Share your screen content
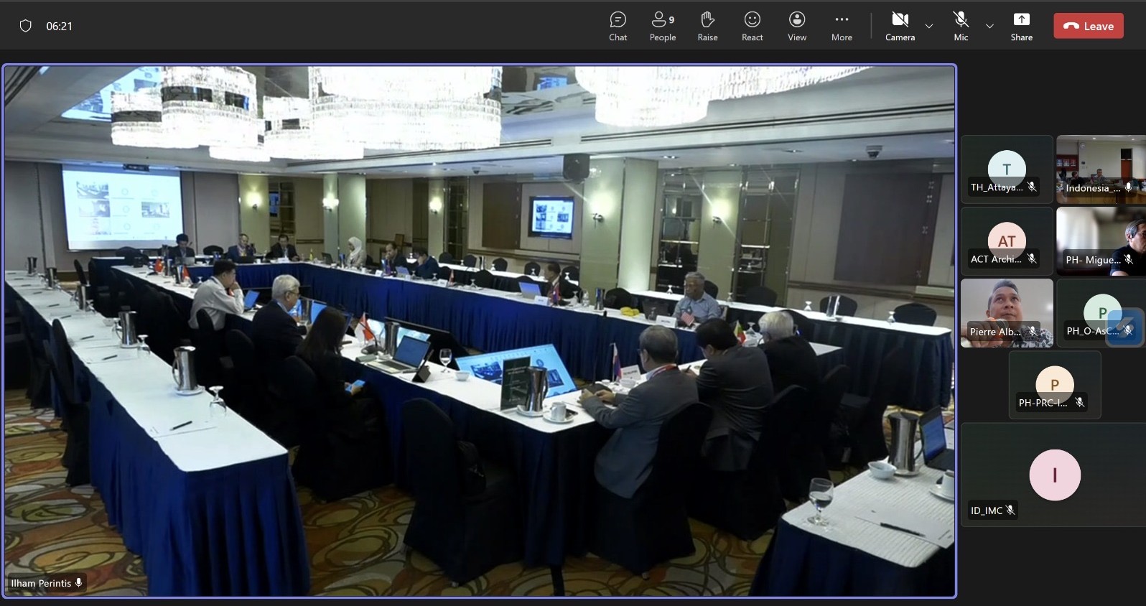This screenshot has height=606, width=1146. point(1021,27)
